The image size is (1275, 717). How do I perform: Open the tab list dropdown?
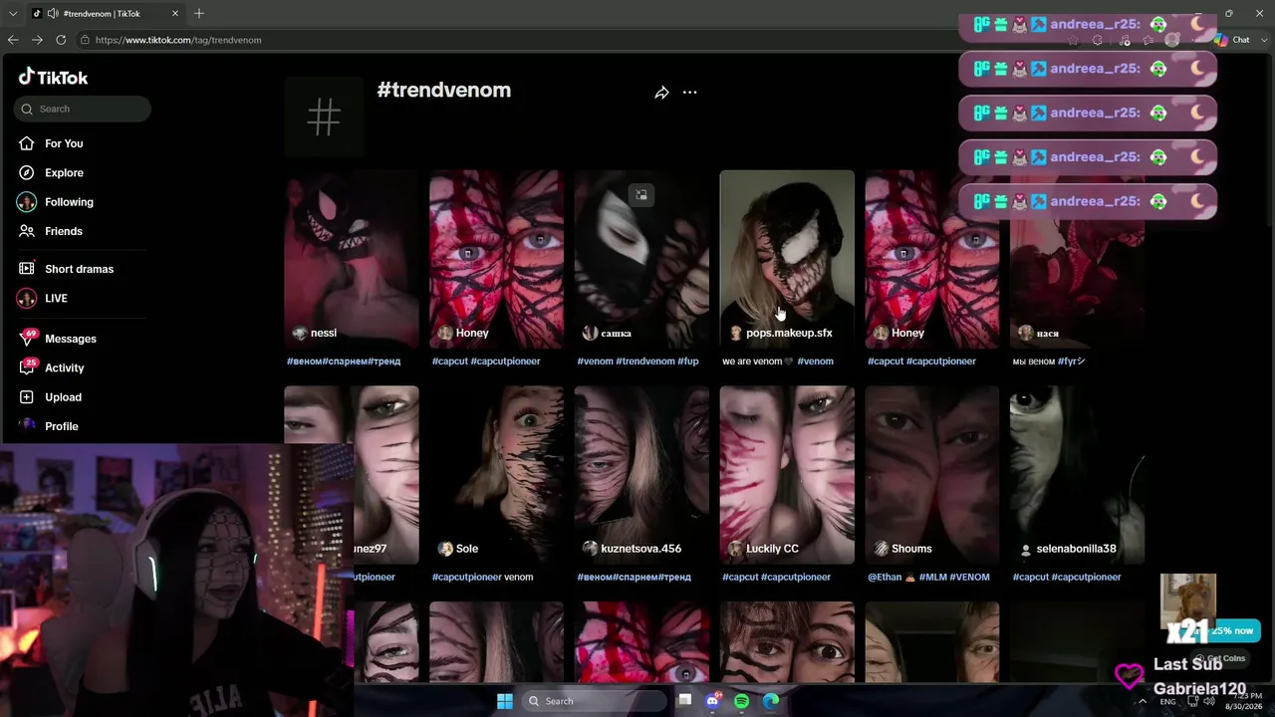[x=13, y=13]
